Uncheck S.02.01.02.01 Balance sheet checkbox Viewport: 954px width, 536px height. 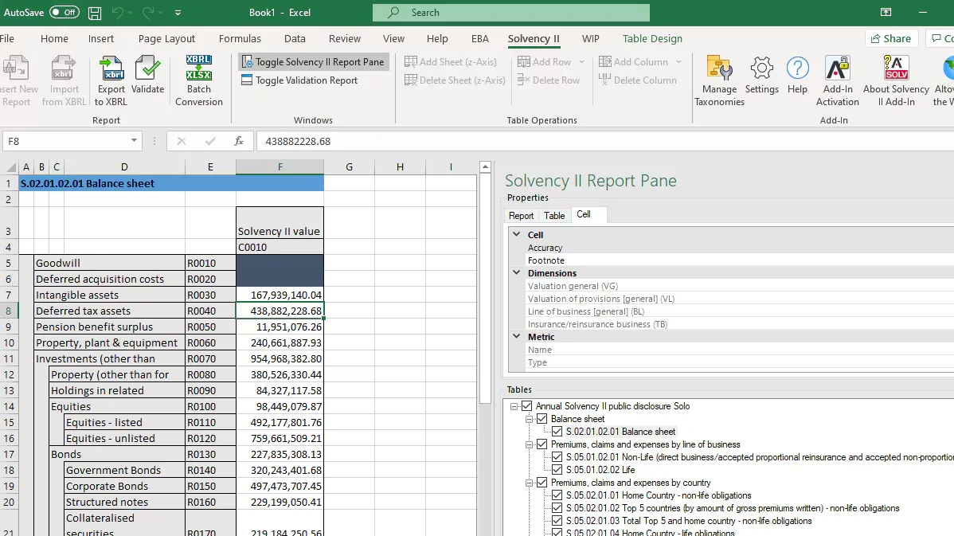point(557,432)
